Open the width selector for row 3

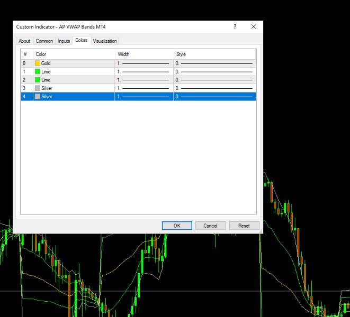click(x=144, y=88)
